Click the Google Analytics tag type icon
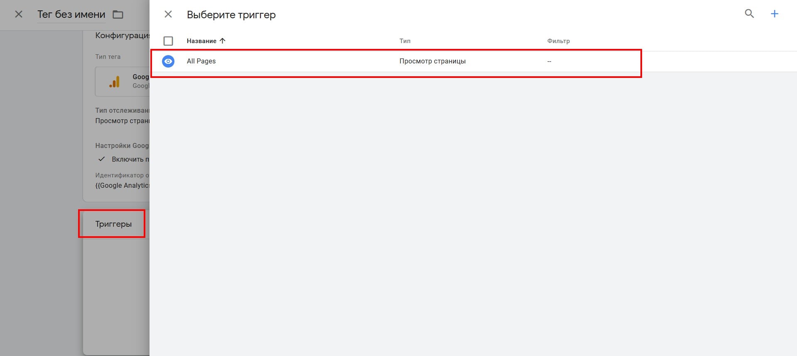The width and height of the screenshot is (797, 356). point(115,82)
